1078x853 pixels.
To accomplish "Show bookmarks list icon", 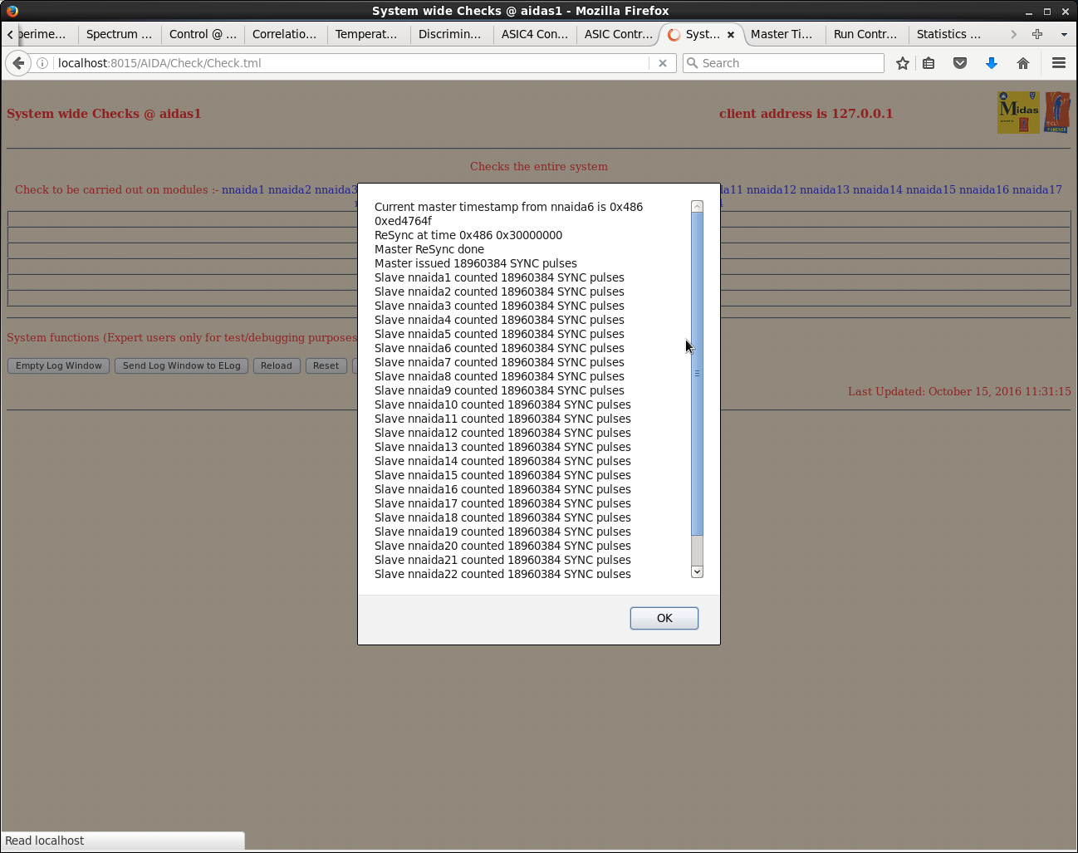I will click(x=929, y=63).
